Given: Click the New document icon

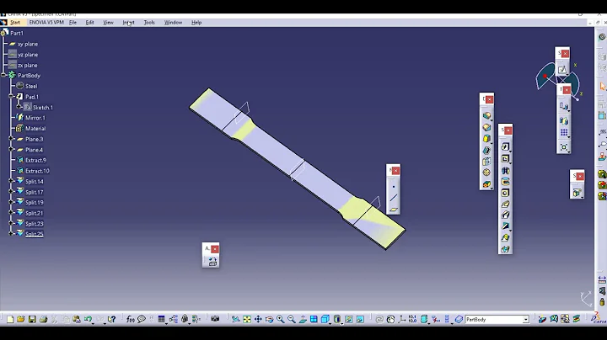Looking at the screenshot, I should 10,319.
